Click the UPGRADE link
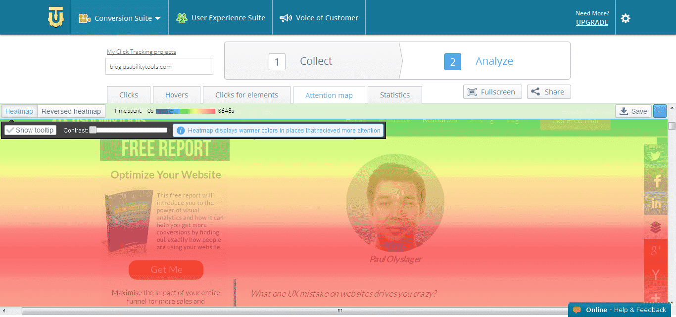 coord(592,22)
